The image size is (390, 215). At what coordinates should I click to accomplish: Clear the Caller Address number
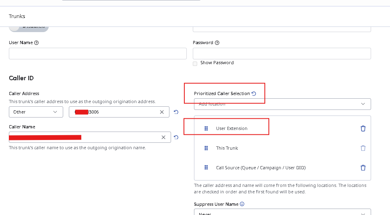coord(162,112)
